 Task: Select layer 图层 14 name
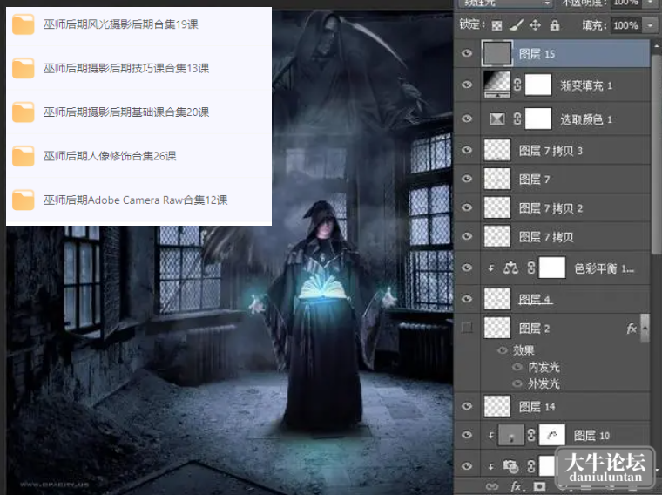click(537, 407)
